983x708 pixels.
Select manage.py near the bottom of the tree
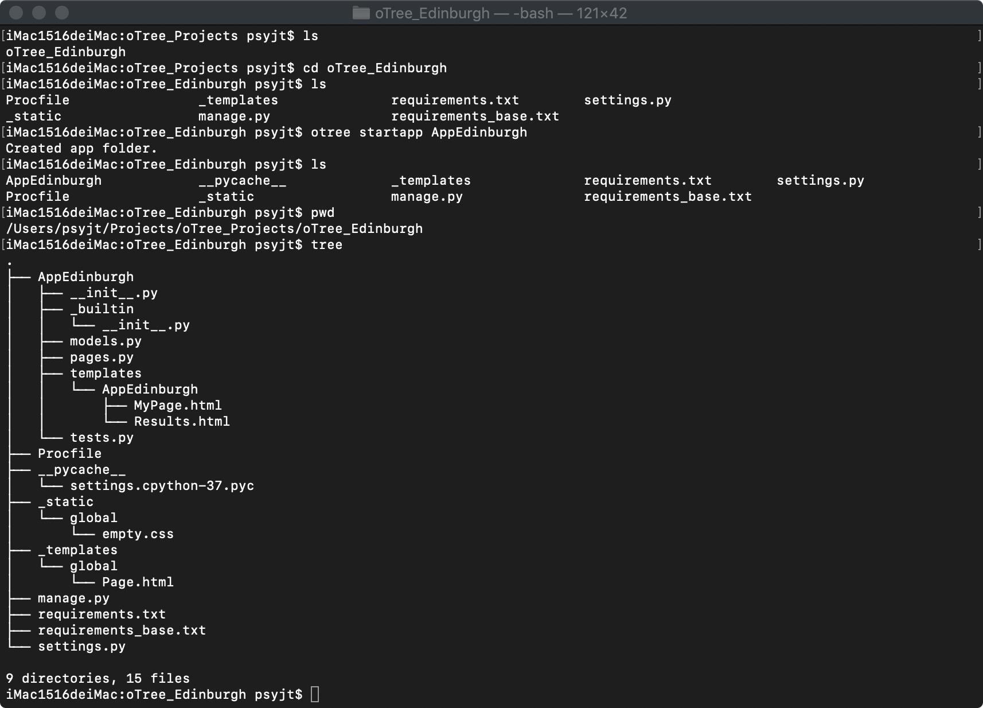point(74,598)
